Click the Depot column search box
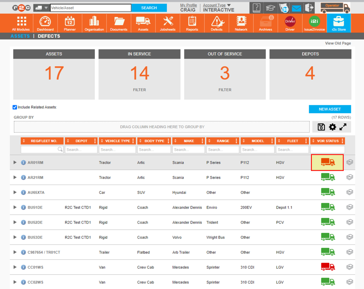Image resolution: width=364 pixels, height=289 pixels. click(x=81, y=150)
